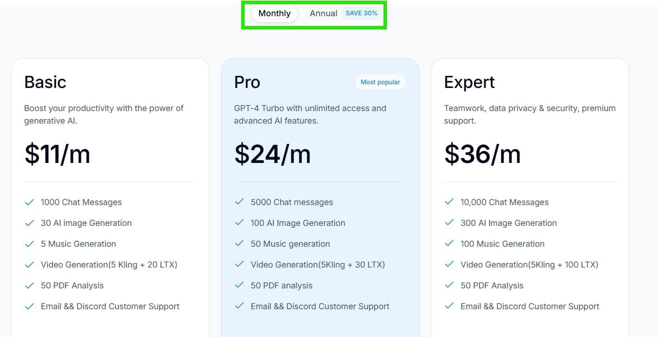Click checkmark next to 30 AI image Generation
This screenshot has width=658, height=337.
[30, 223]
